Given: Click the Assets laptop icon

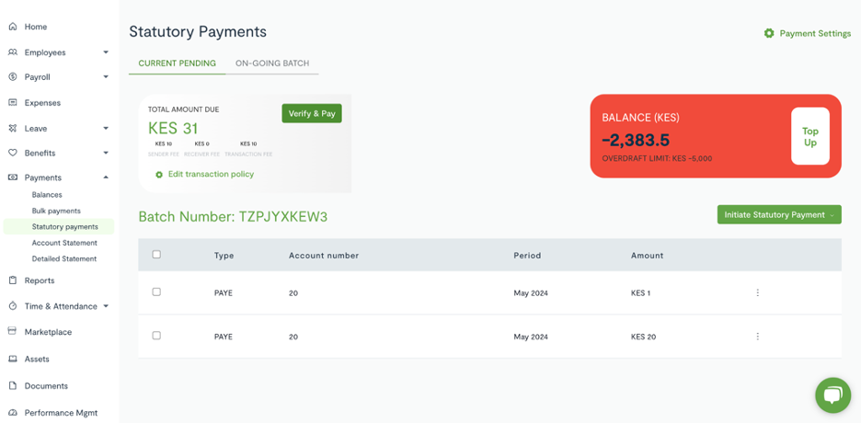Looking at the screenshot, I should (13, 359).
